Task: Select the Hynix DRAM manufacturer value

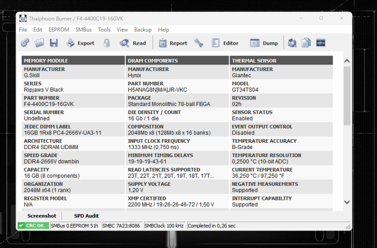Action: click(134, 75)
